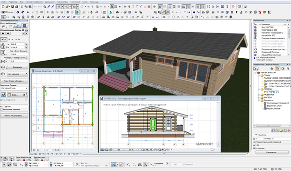The image size is (291, 171).
Task: Click the OK button in bottom bar
Action: tap(175, 164)
